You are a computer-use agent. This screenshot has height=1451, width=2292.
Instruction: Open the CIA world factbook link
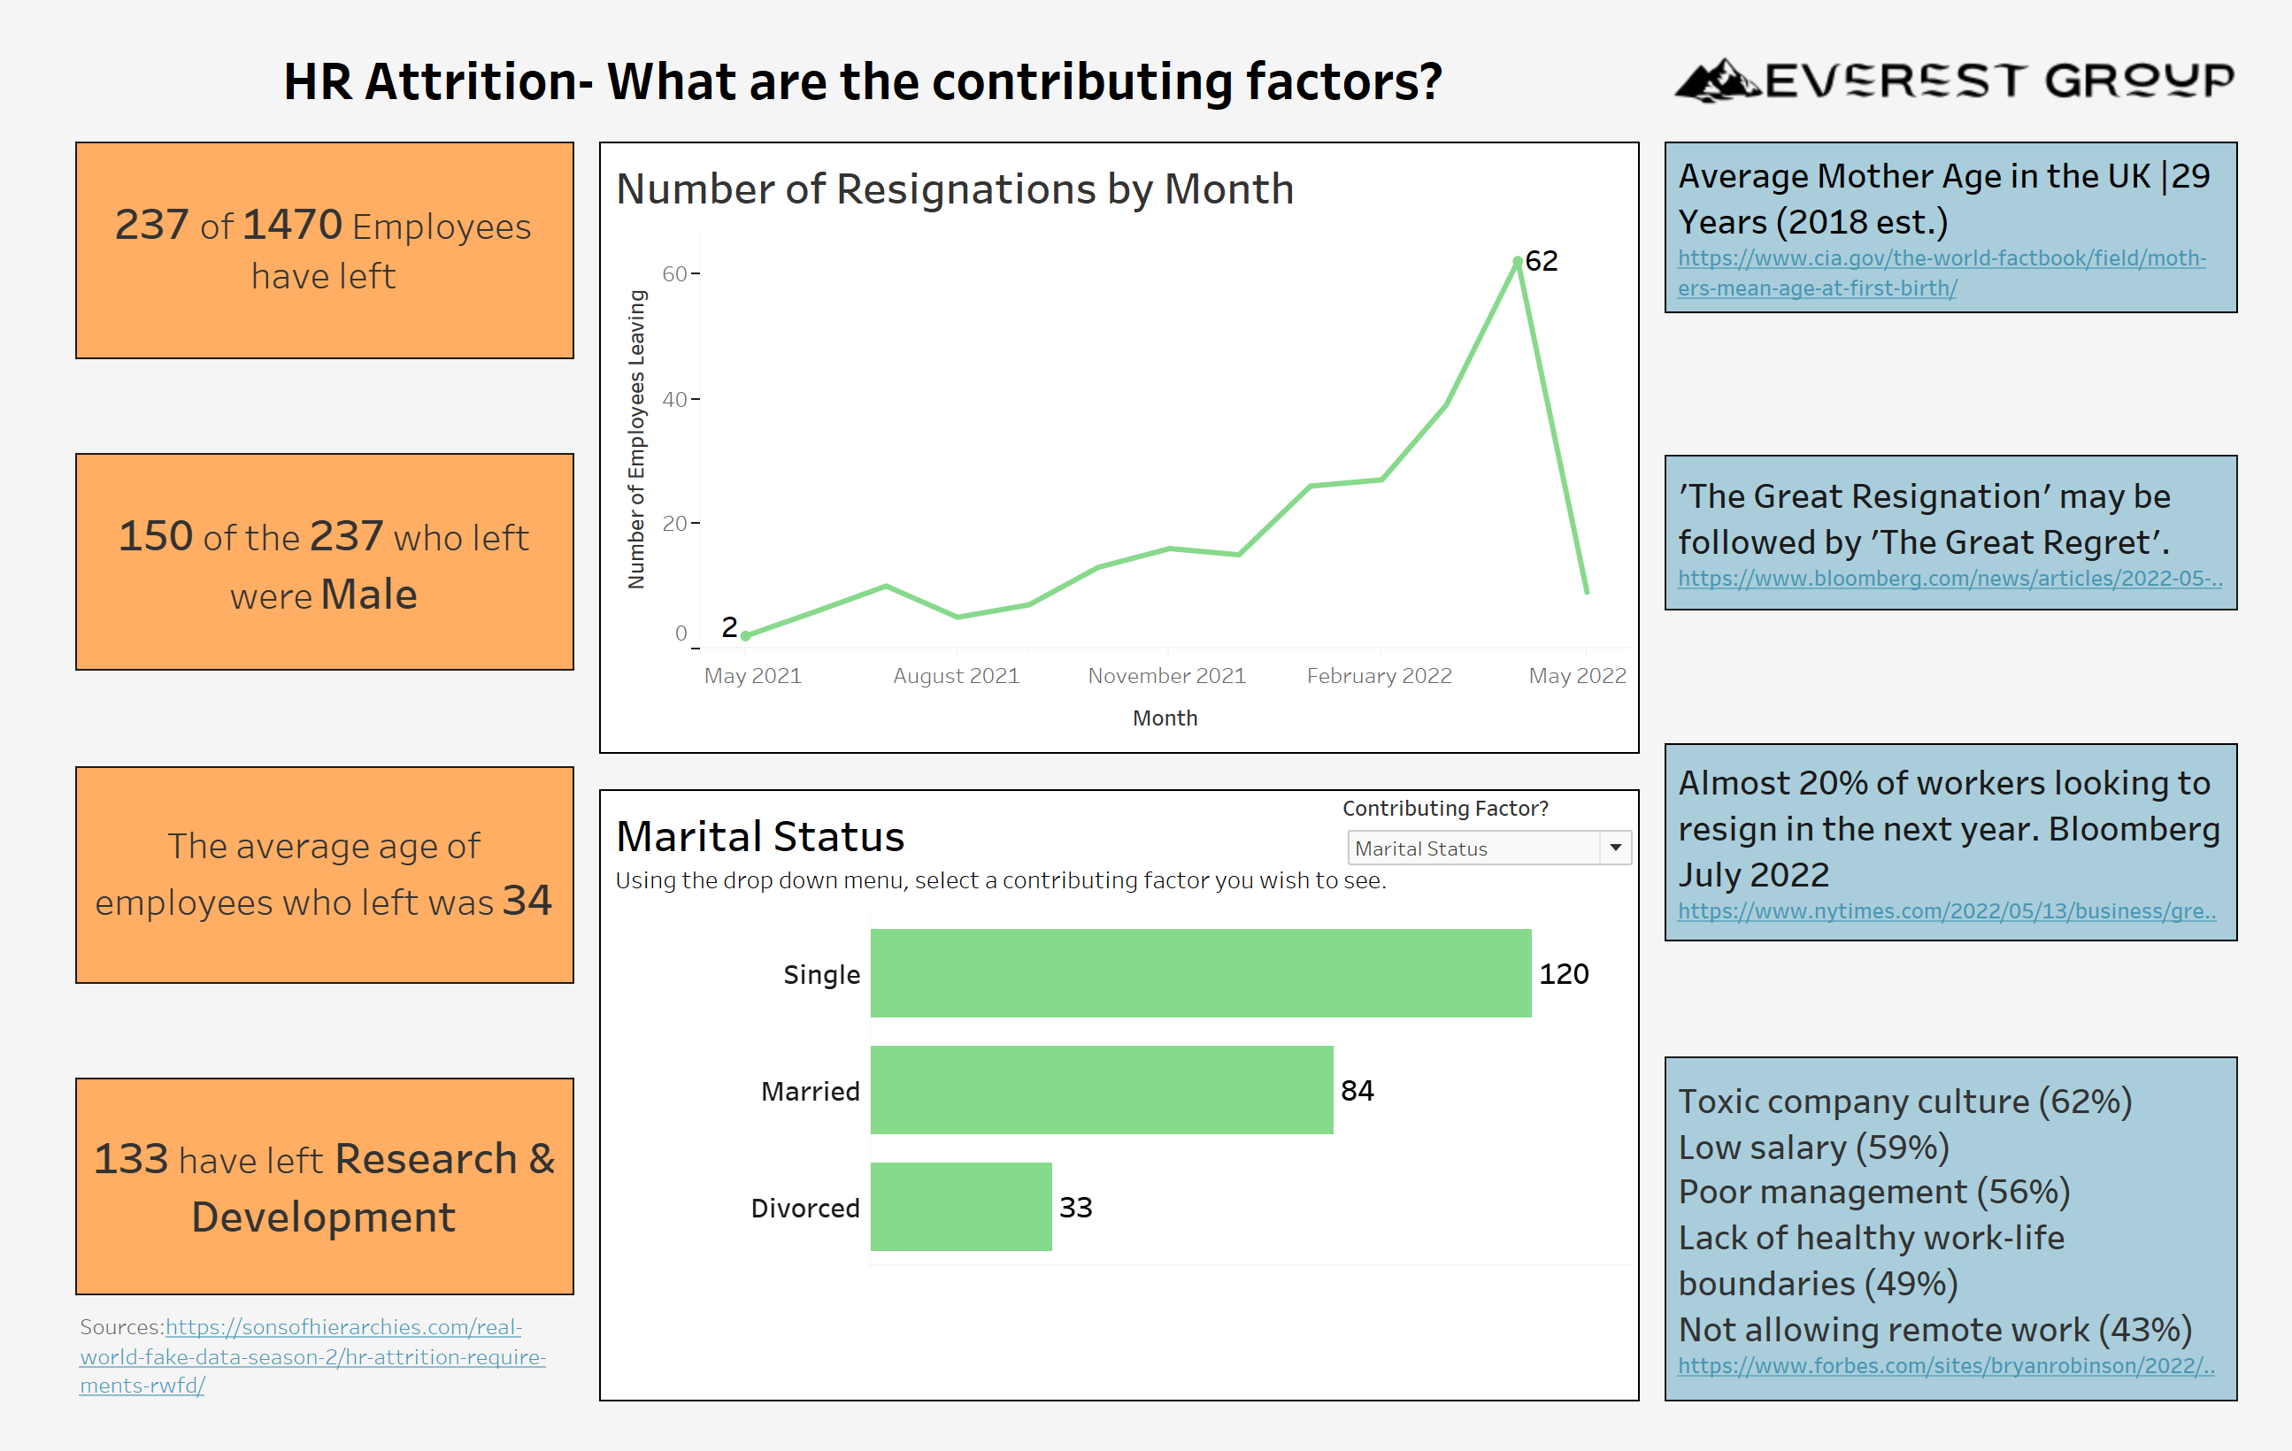coord(1940,273)
